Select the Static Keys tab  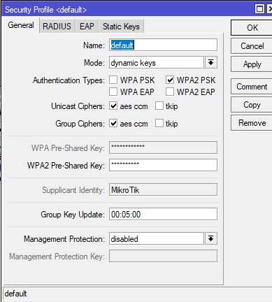pyautogui.click(x=121, y=27)
